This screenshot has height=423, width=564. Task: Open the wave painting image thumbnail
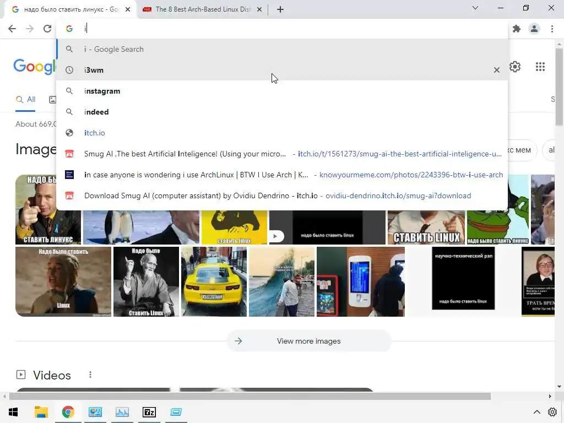(281, 281)
